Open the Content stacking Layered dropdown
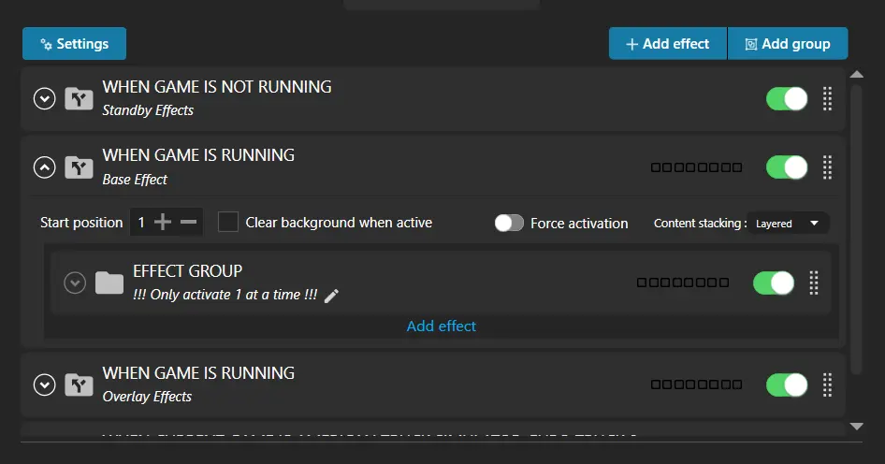 pyautogui.click(x=789, y=223)
